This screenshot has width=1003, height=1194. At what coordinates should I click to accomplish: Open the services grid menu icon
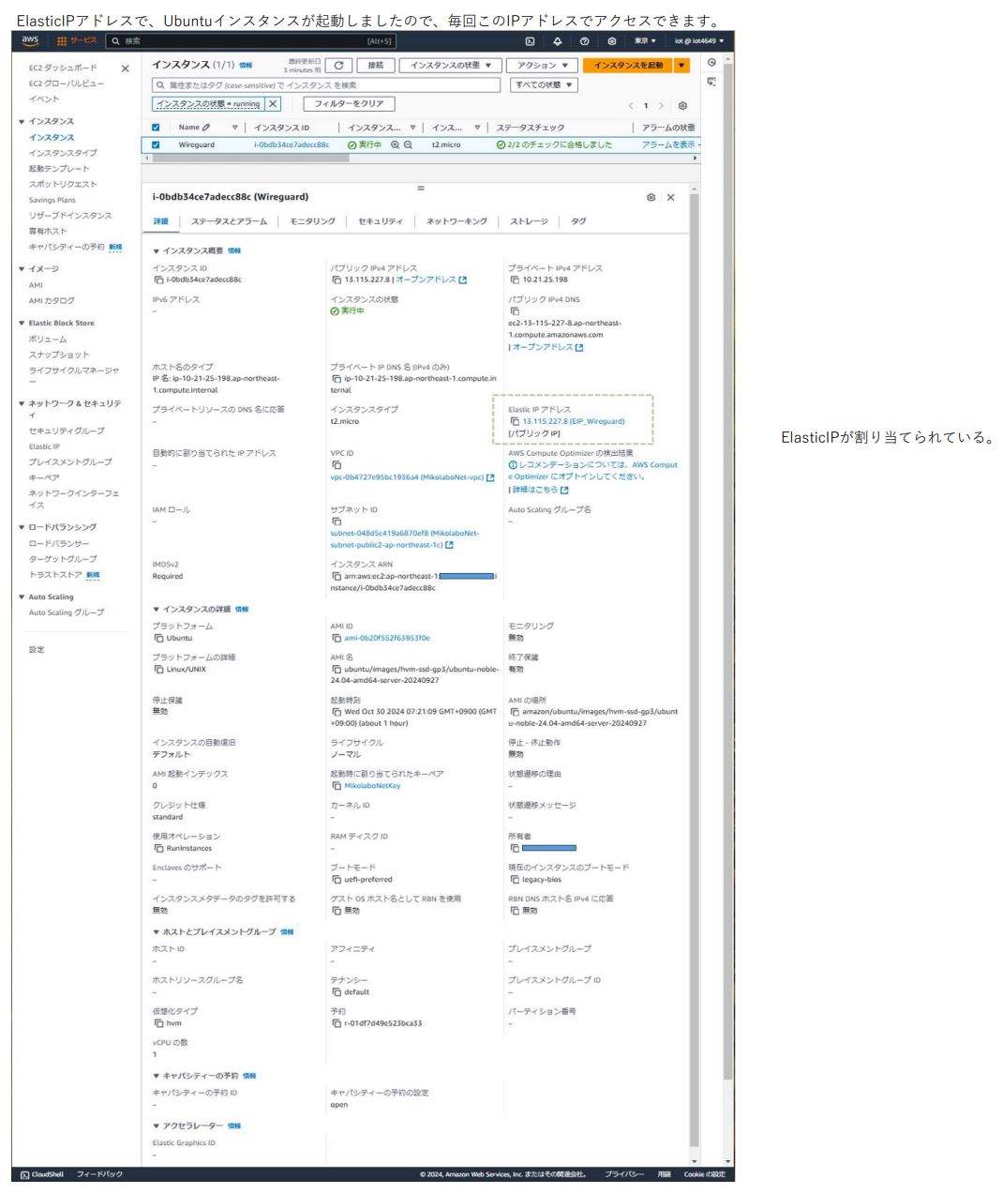[62, 41]
